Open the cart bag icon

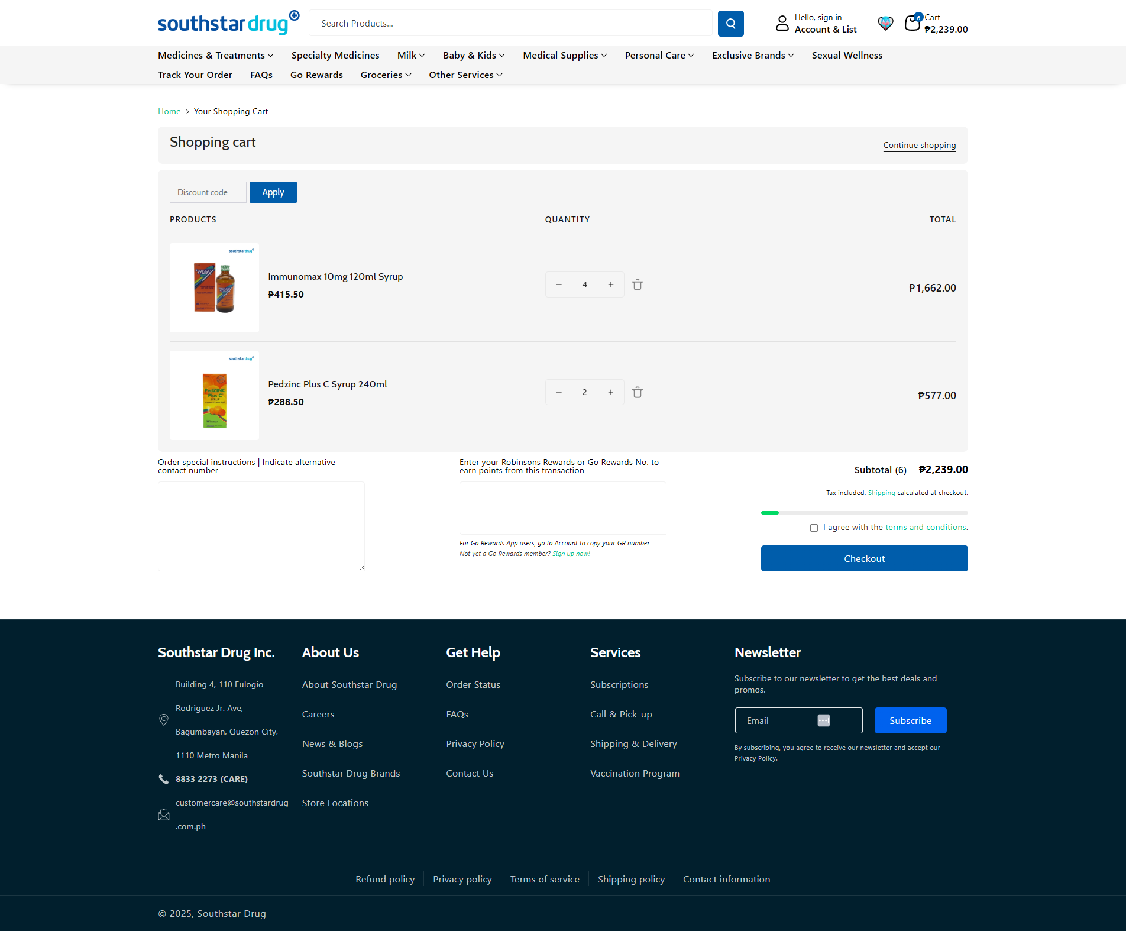click(x=913, y=23)
